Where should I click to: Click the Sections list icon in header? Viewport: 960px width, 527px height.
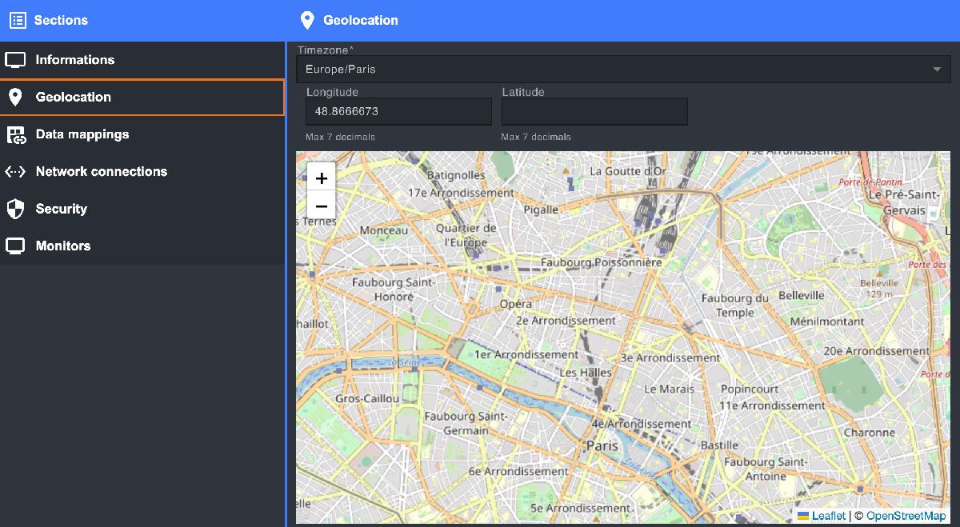18,20
